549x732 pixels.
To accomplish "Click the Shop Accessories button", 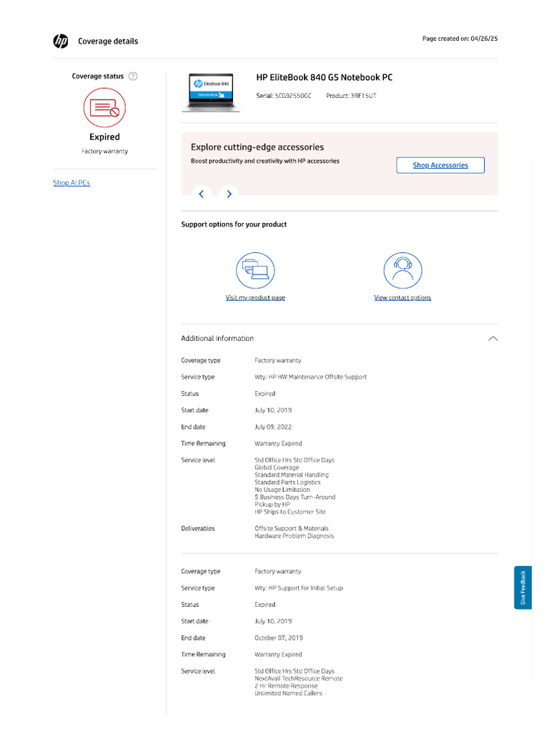I will pyautogui.click(x=440, y=165).
